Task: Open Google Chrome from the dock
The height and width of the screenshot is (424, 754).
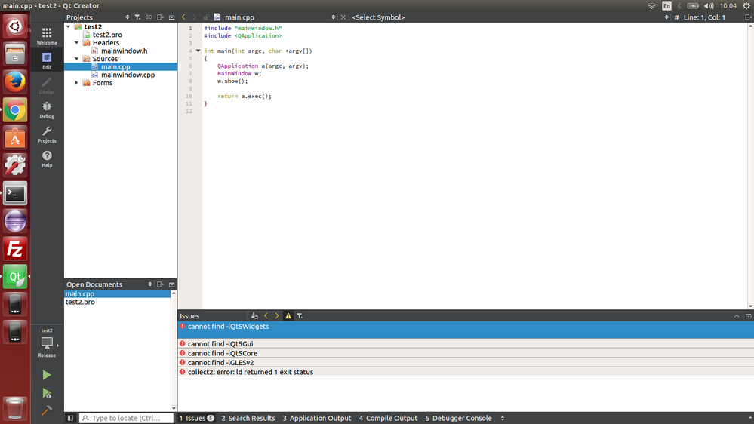Action: (15, 110)
